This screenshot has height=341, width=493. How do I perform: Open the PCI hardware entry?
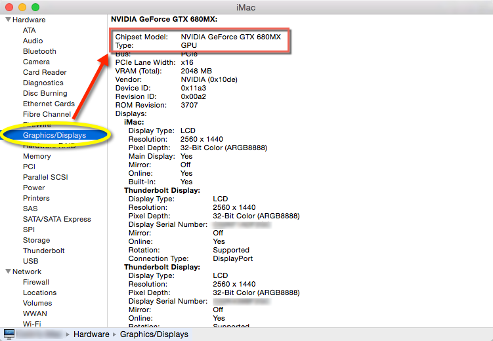coord(30,167)
